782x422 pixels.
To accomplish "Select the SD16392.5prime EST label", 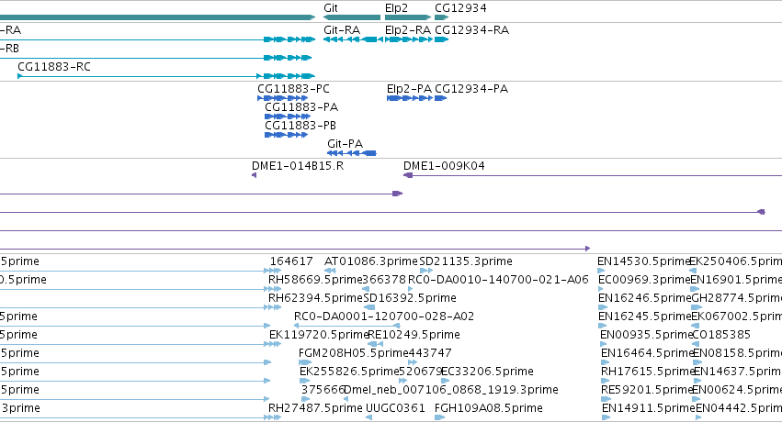I will (x=410, y=298).
